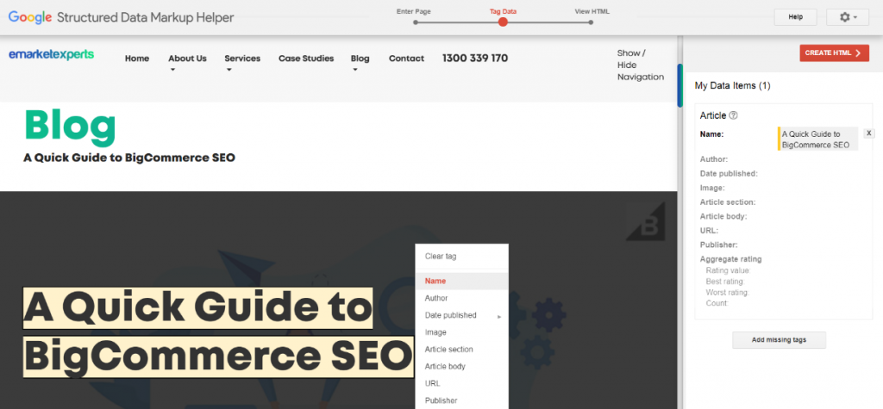The width and height of the screenshot is (883, 409).
Task: Click the emarketexperts logo
Action: (51, 55)
